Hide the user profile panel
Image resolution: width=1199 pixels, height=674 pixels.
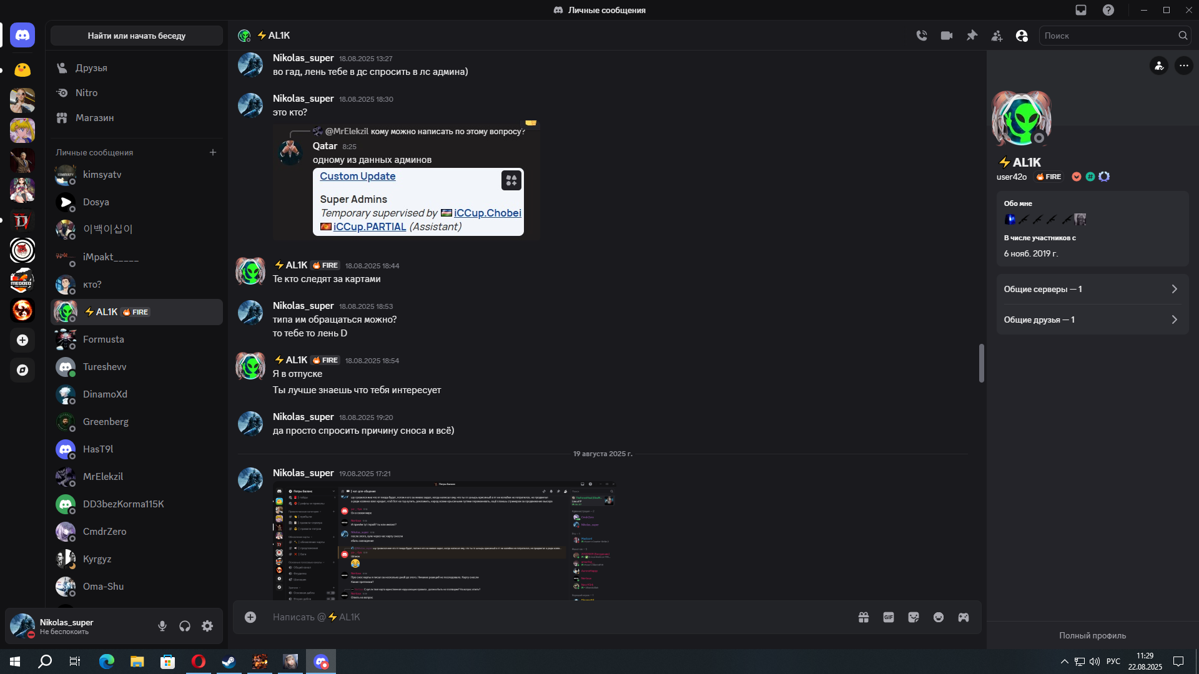point(1022,36)
